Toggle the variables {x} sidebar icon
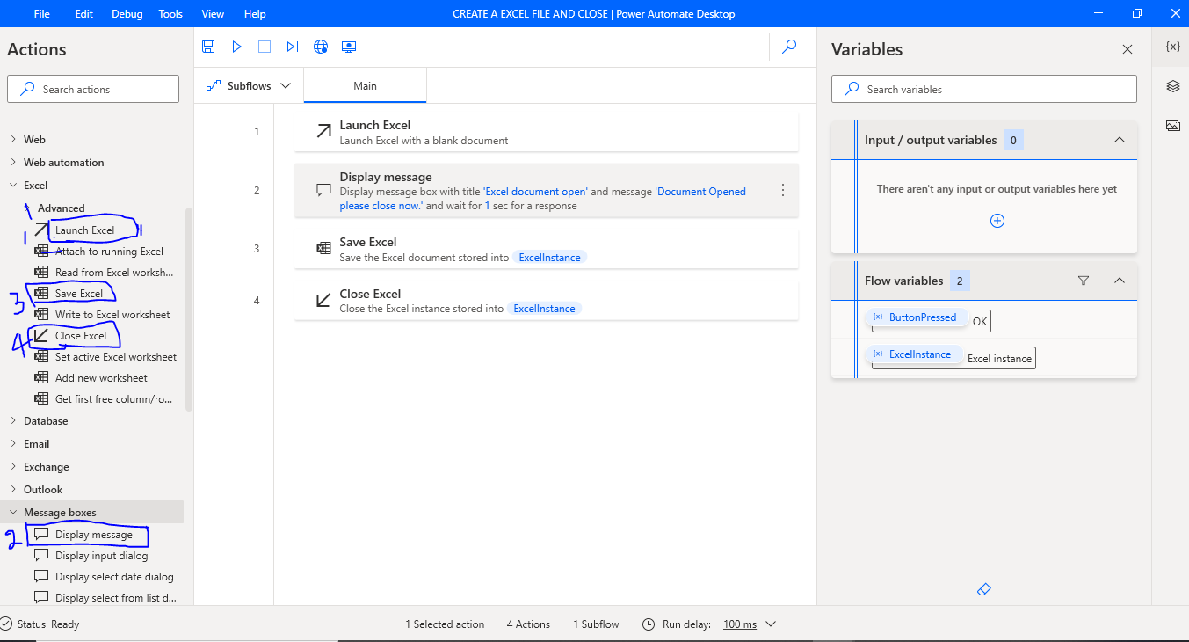 [x=1172, y=47]
